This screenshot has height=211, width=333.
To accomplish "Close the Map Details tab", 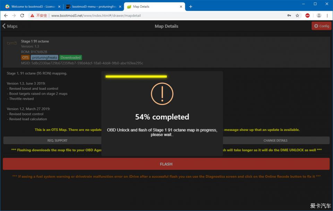I will point(181,7).
